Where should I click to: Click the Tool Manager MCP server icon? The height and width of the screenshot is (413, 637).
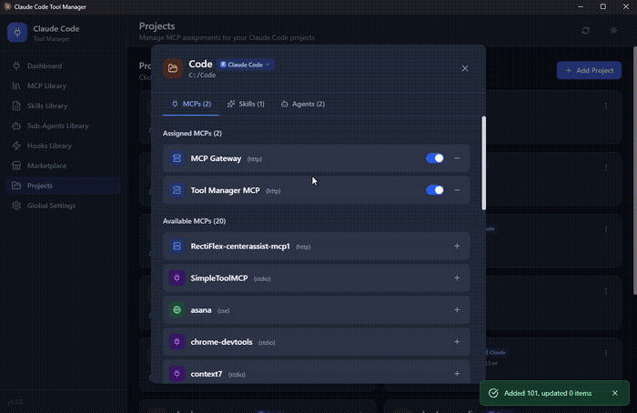click(x=177, y=190)
